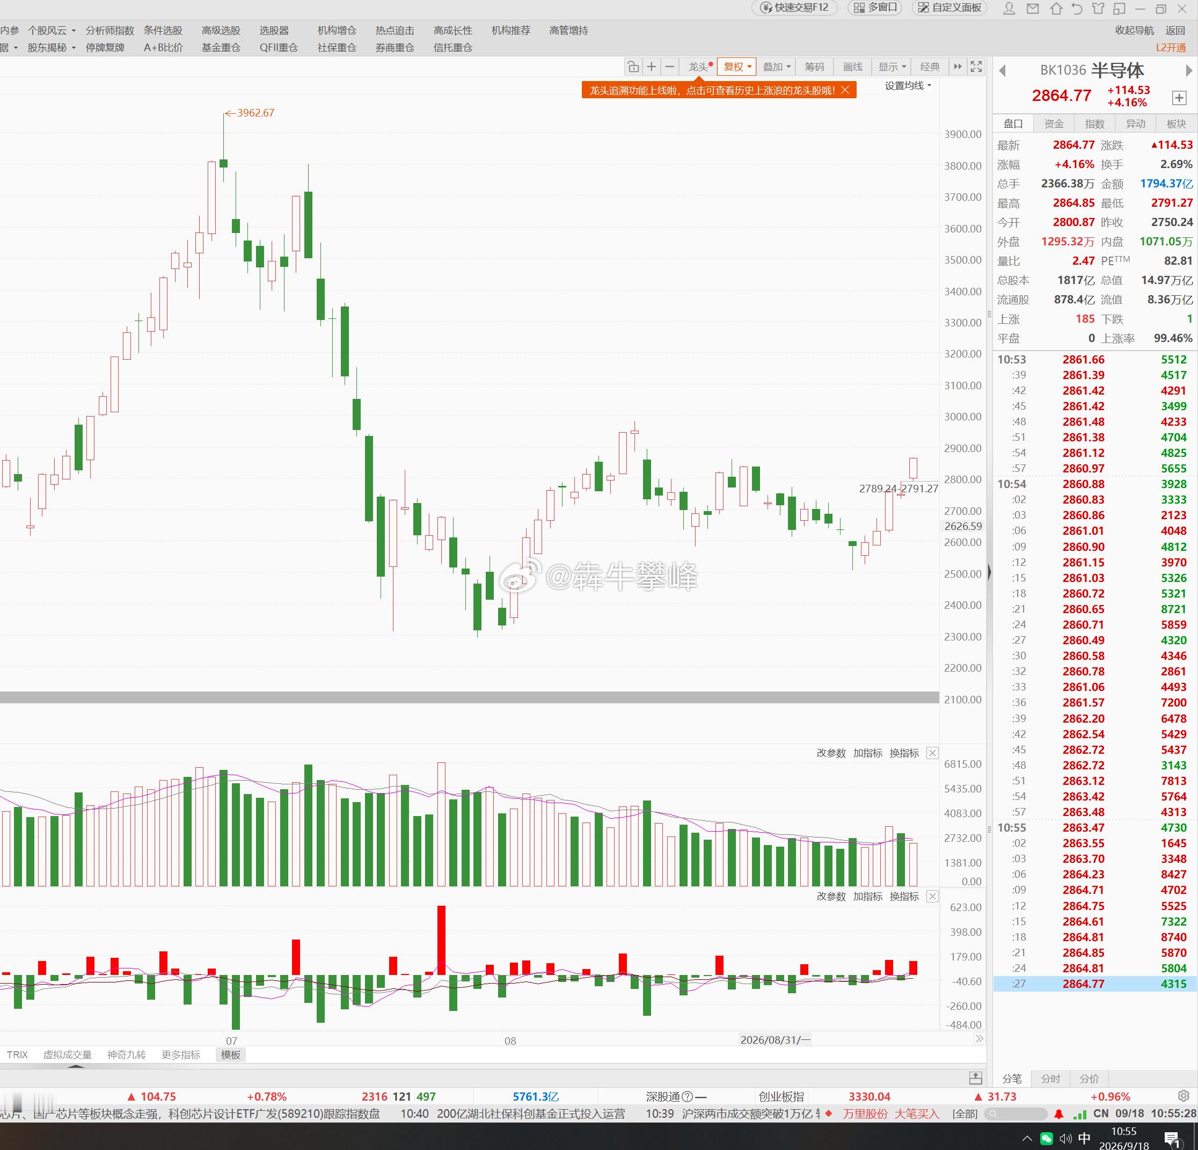
Task: Go to next sector with right arrow
Action: coord(1189,71)
